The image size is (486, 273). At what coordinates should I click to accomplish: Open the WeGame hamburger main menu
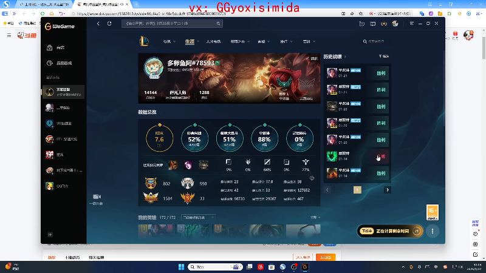tap(412, 24)
